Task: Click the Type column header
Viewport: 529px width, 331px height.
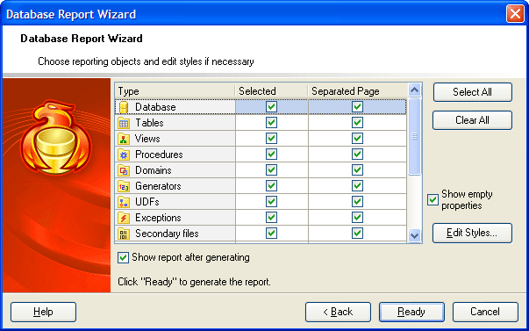Action: point(175,91)
